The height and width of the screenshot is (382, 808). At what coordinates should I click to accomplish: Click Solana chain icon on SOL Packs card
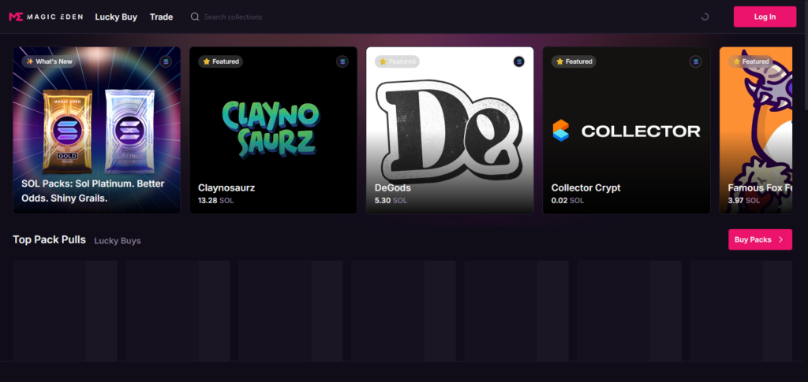(166, 61)
